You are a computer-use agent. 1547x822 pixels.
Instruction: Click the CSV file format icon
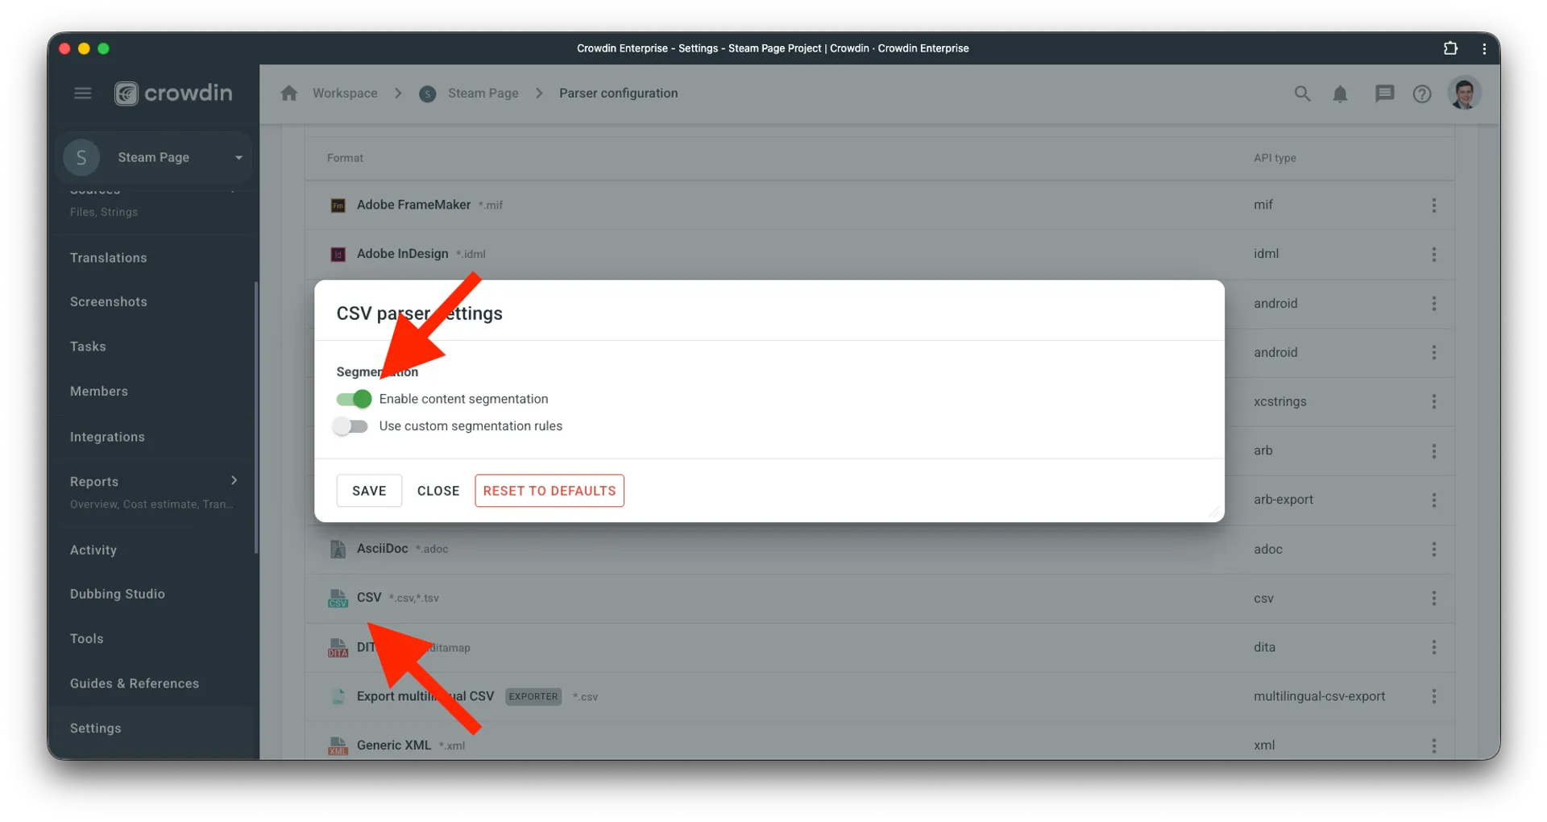click(338, 598)
